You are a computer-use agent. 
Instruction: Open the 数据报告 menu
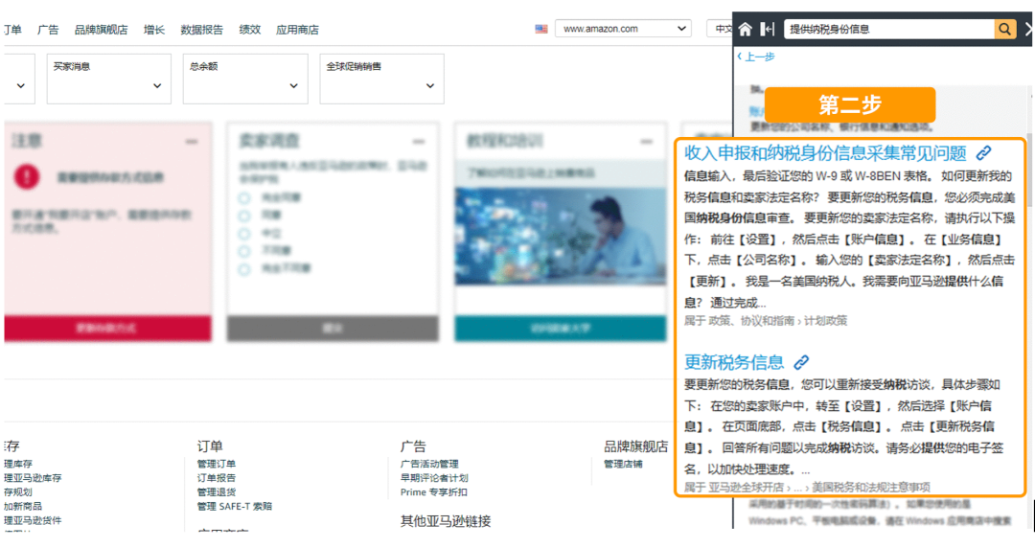coord(201,30)
